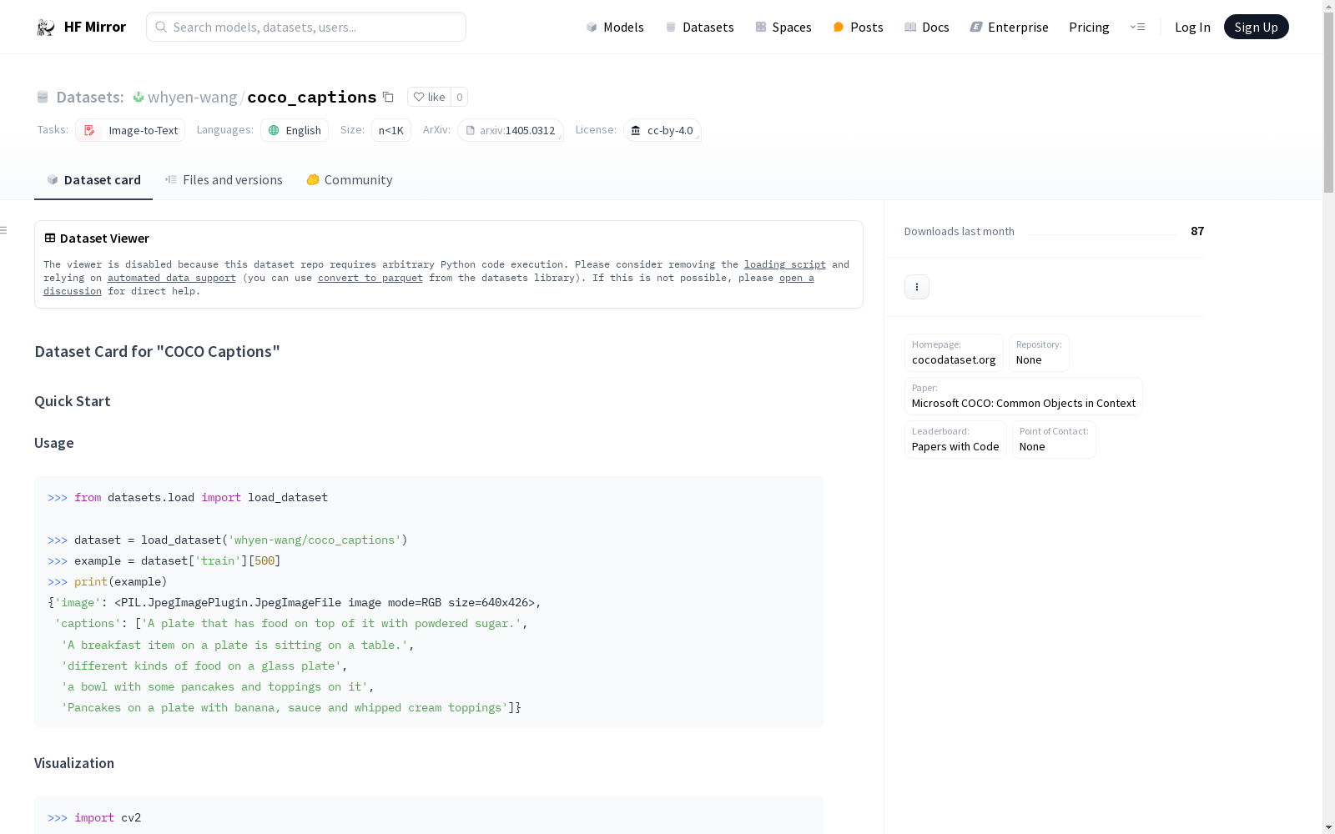Image resolution: width=1335 pixels, height=834 pixels.
Task: Open the automated data support link
Action: click(172, 278)
